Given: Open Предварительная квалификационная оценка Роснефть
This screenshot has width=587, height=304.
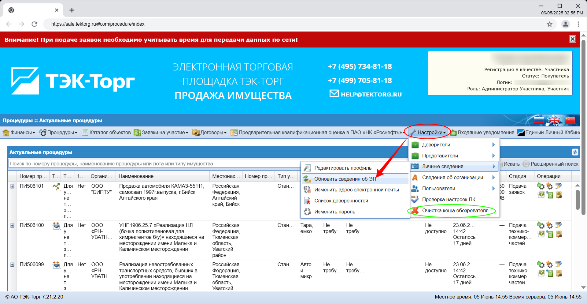Looking at the screenshot, I should [x=318, y=133].
